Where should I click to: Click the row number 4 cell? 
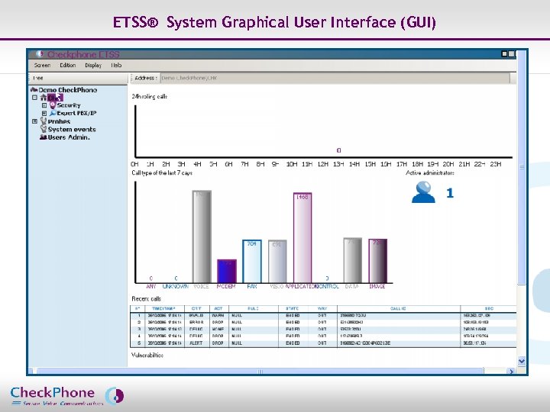[x=139, y=336]
